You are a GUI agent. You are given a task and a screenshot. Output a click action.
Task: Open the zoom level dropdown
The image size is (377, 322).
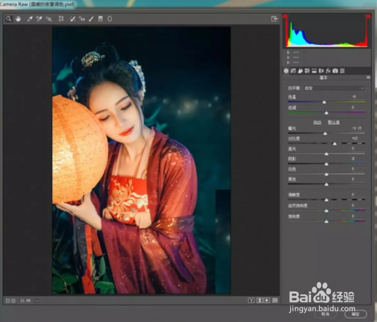click(x=37, y=301)
